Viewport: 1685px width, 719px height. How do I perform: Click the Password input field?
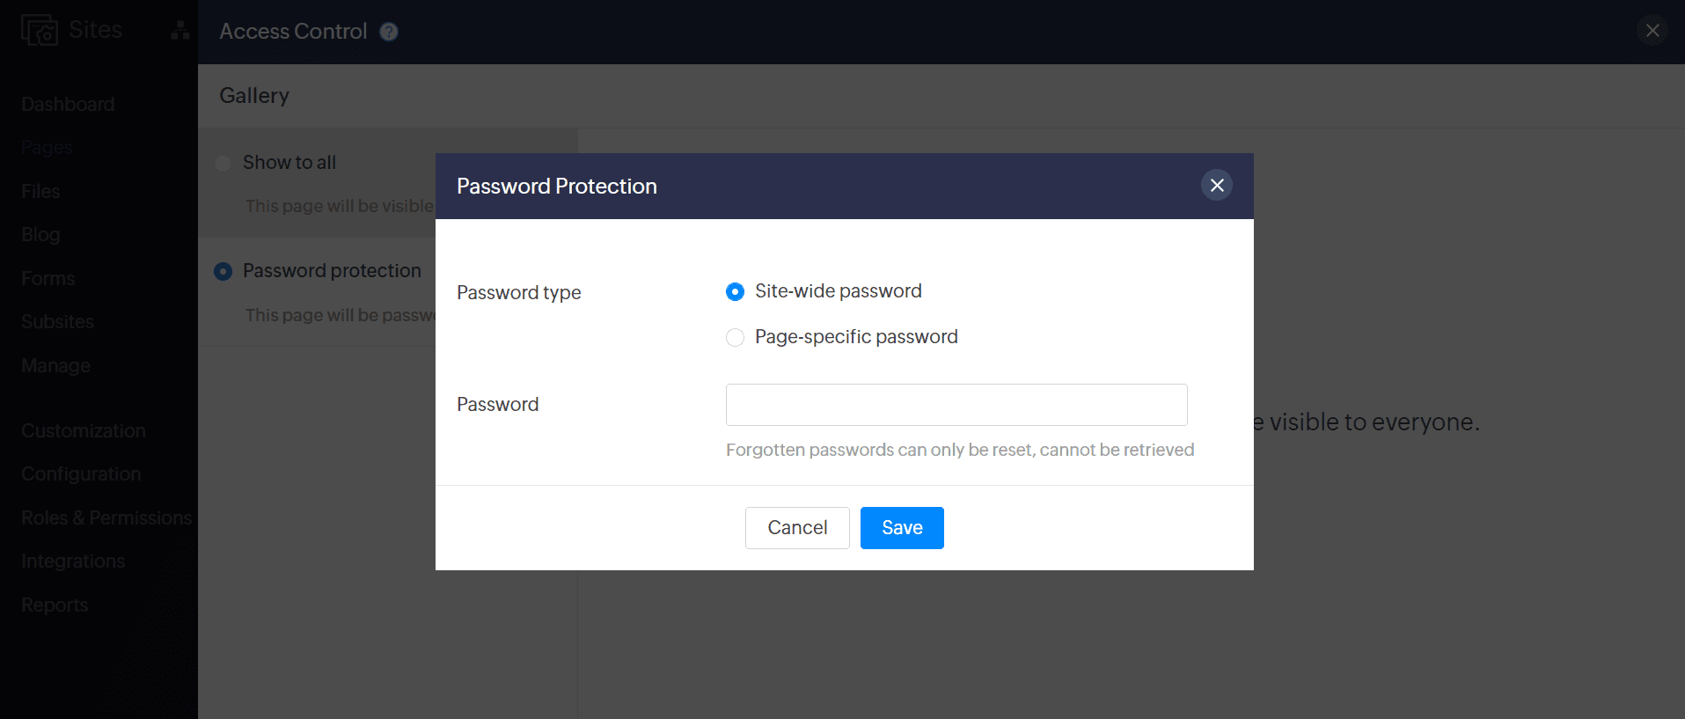[x=956, y=405]
